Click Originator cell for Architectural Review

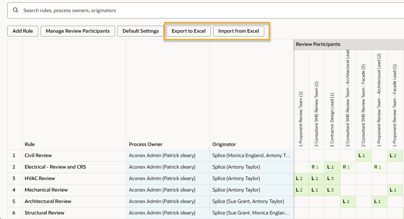pyautogui.click(x=248, y=201)
